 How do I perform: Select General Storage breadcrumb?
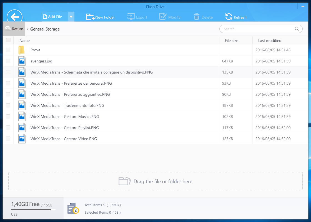(x=45, y=29)
